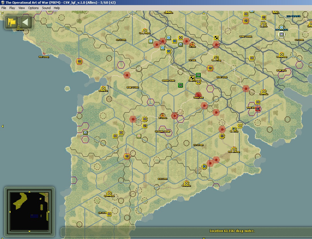Select the yellow HQ on the lone southwest red hex

pos(127,156)
